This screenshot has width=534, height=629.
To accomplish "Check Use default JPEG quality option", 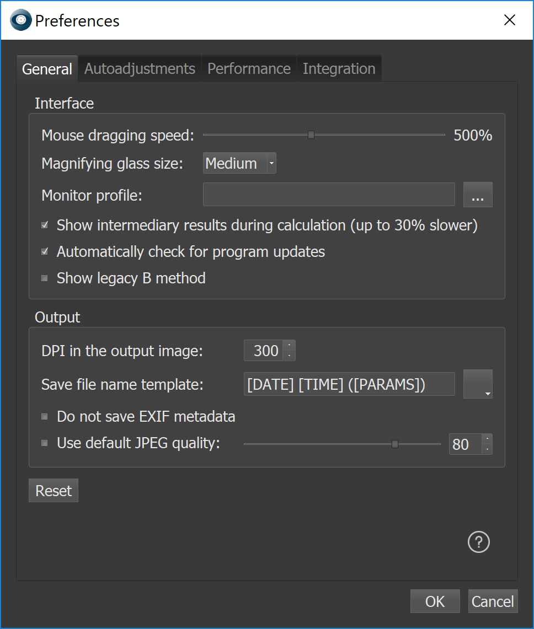I will [45, 443].
